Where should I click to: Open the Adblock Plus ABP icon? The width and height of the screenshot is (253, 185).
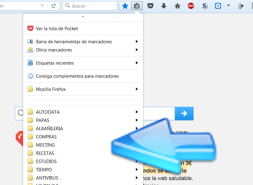(x=191, y=6)
